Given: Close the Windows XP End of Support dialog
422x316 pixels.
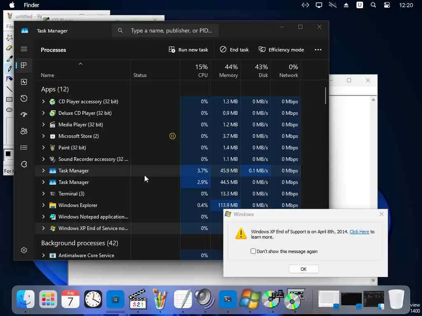Looking at the screenshot, I should click(x=381, y=214).
